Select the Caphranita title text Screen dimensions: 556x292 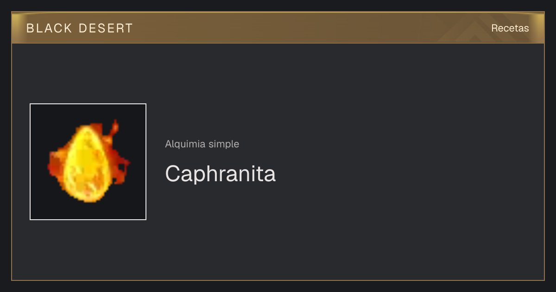point(220,173)
